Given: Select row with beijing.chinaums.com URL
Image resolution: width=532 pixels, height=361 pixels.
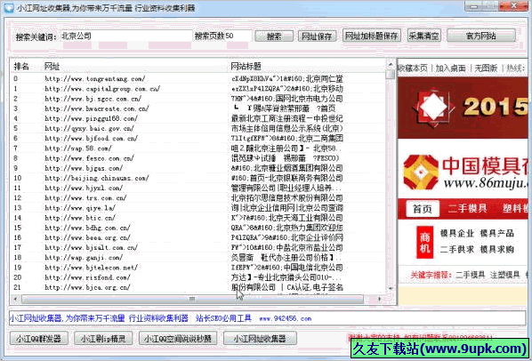Looking at the screenshot, I should point(198,178).
